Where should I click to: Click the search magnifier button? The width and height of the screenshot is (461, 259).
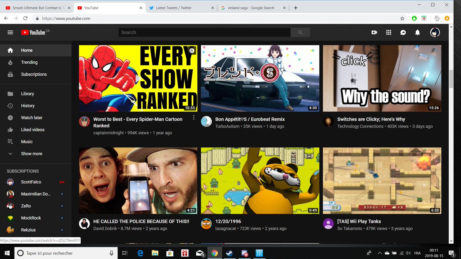[x=300, y=33]
